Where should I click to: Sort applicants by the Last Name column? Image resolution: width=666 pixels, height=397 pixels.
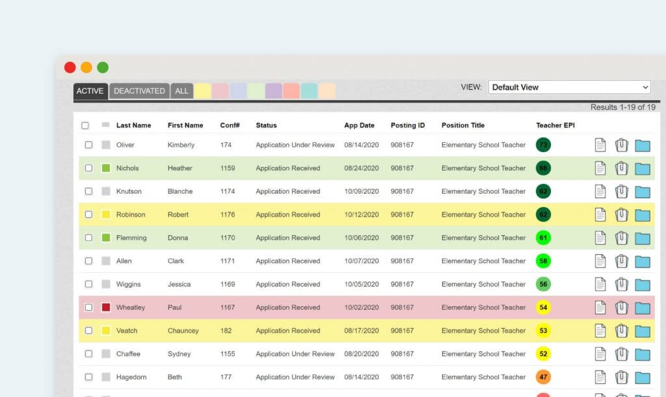[133, 125]
